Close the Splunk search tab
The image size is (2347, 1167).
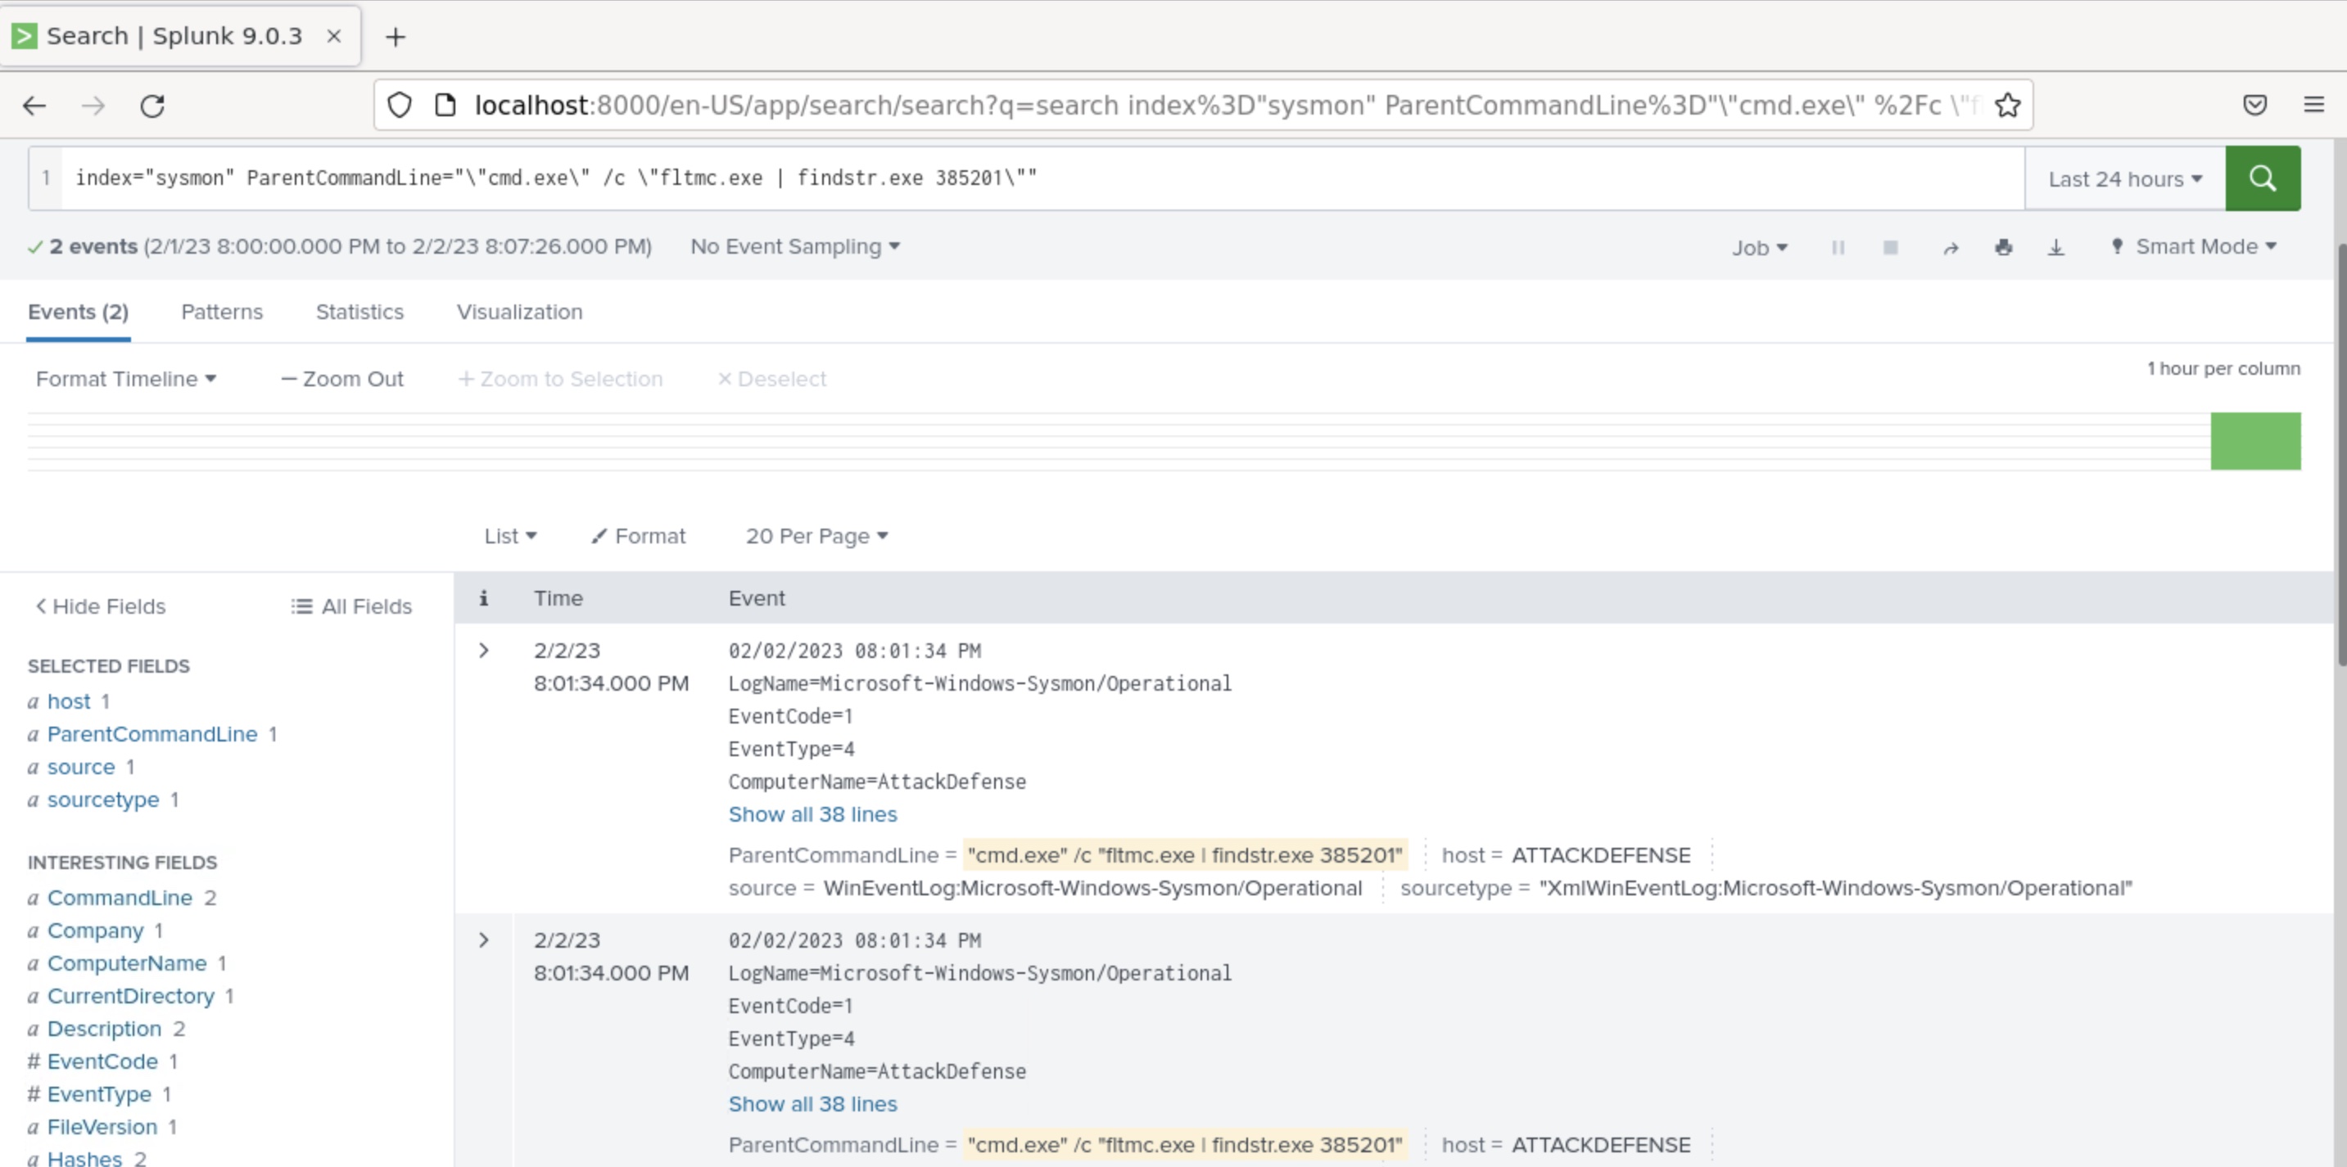[334, 36]
